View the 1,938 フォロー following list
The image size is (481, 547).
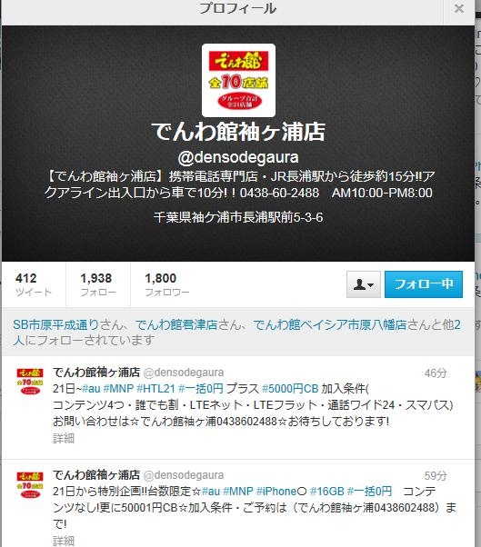click(97, 284)
